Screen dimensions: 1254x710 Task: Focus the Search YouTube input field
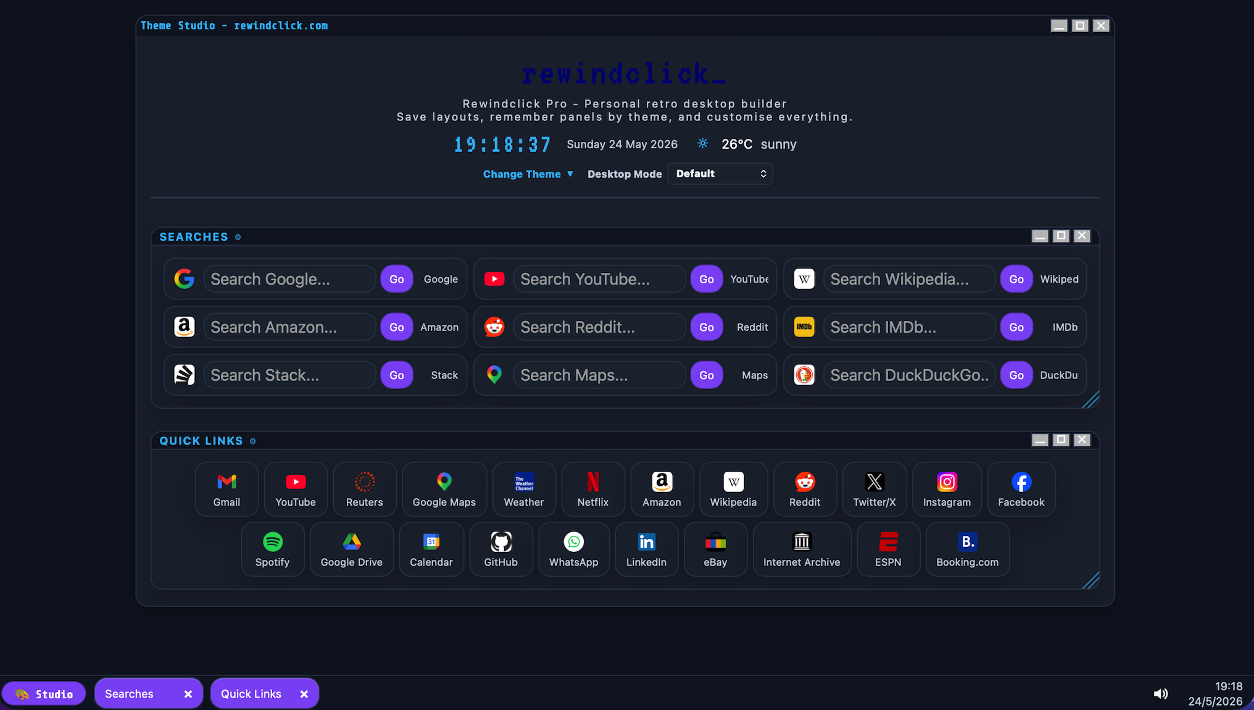point(599,279)
